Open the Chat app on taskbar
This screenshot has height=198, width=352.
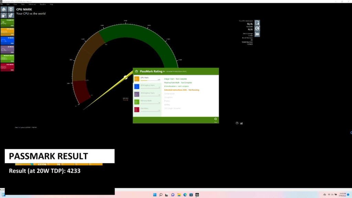pos(173,195)
